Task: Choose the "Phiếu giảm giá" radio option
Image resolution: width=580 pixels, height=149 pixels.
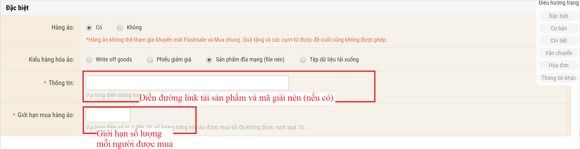Action: click(x=150, y=60)
